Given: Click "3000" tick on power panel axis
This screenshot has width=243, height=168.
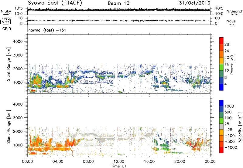Looking at the screenshot, I should click(x=18, y=55).
